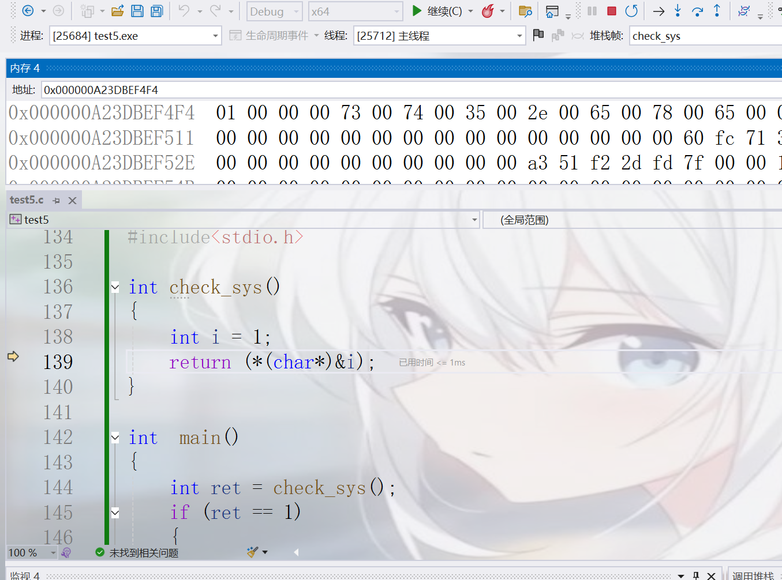This screenshot has height=580, width=782.
Task: Click the IntelliCode icon beside zoom level
Action: (66, 552)
